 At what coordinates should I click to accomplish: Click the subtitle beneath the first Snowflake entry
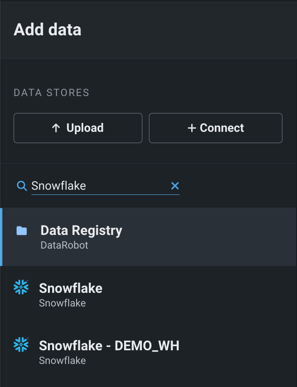(x=63, y=303)
